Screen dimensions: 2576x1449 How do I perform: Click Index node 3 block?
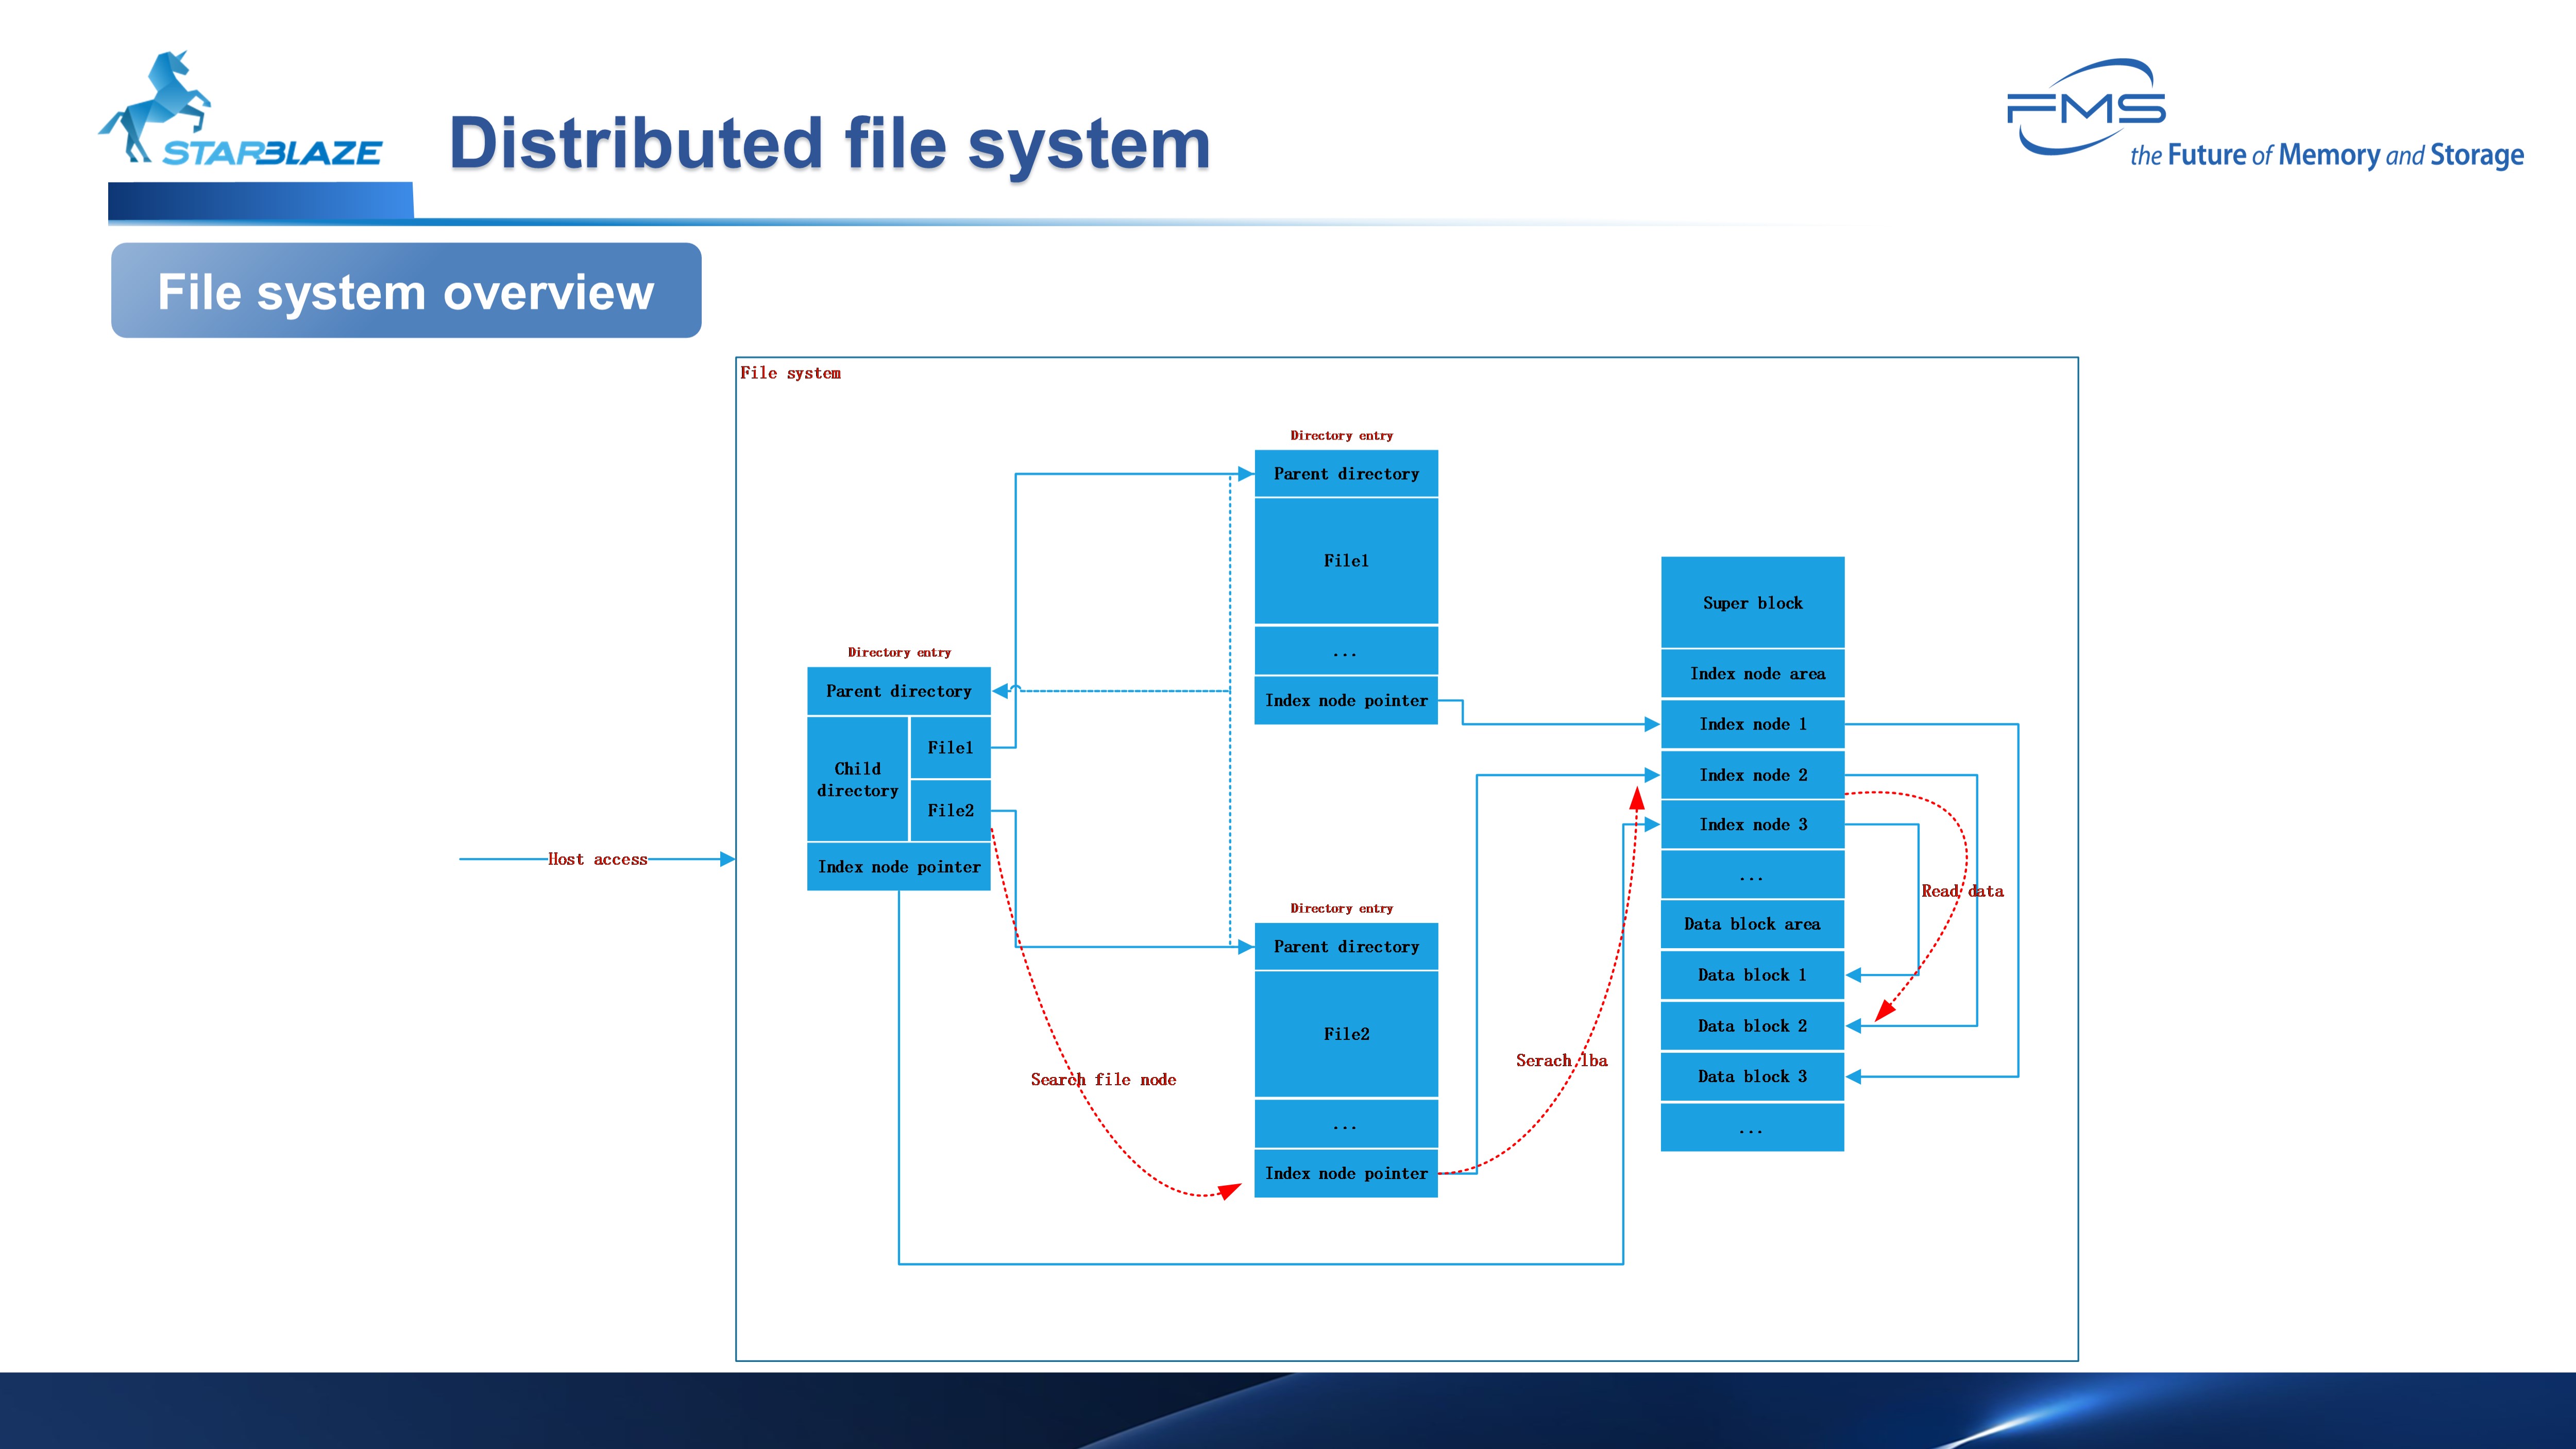[x=1752, y=825]
